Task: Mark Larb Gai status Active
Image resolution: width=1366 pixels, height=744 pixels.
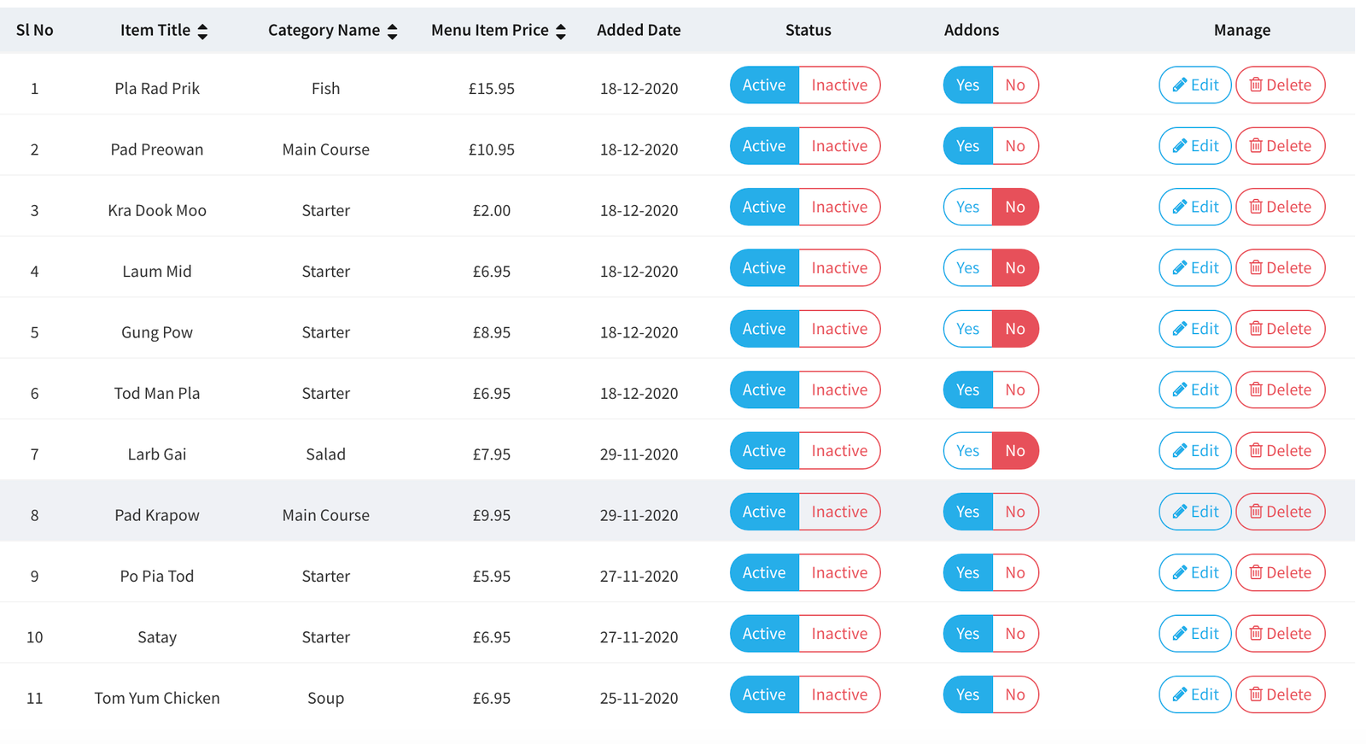Action: pyautogui.click(x=764, y=450)
